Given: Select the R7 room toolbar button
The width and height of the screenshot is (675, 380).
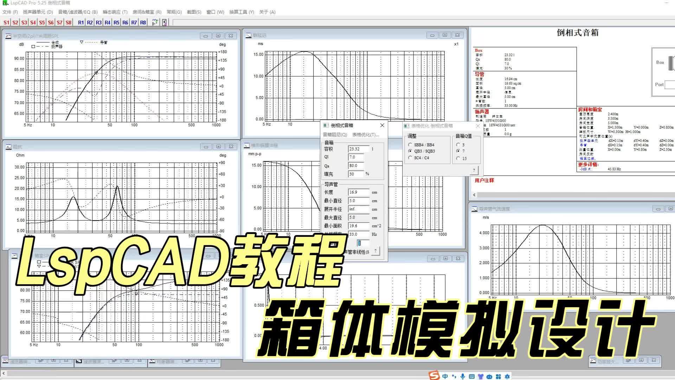Looking at the screenshot, I should pos(134,23).
